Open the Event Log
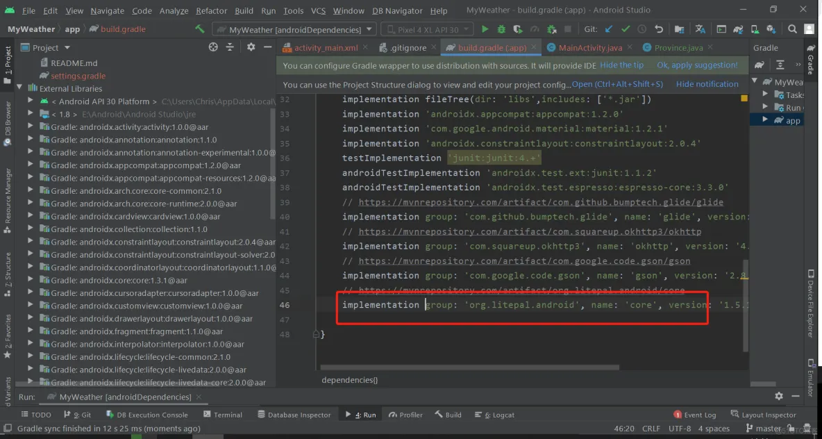This screenshot has width=822, height=439. coord(695,415)
